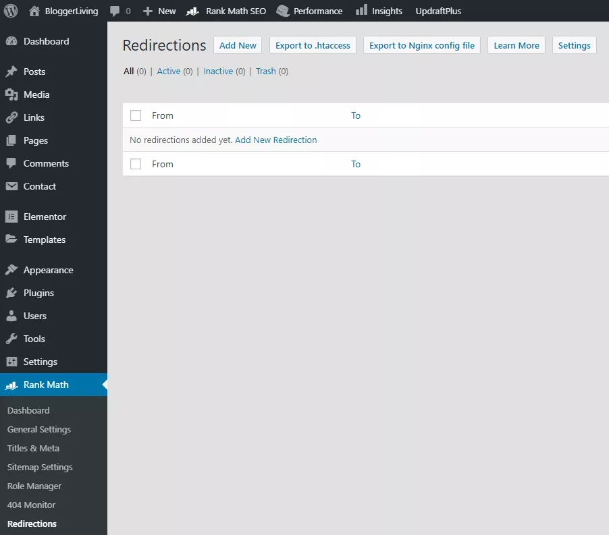
Task: Open Rank Math Dashboard submenu item
Action: tap(28, 410)
